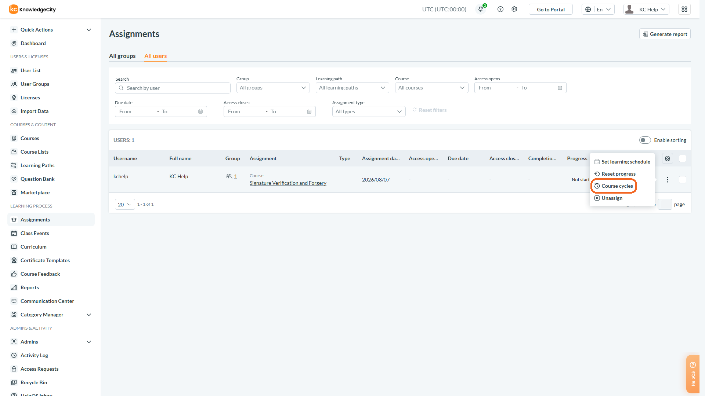Open the All courses dropdown
Viewport: 705px width, 396px height.
tap(431, 88)
